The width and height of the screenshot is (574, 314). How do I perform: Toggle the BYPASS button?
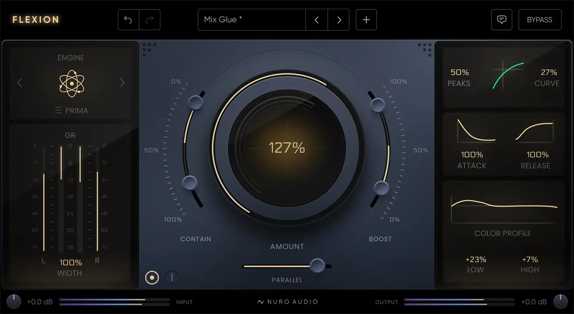[540, 20]
